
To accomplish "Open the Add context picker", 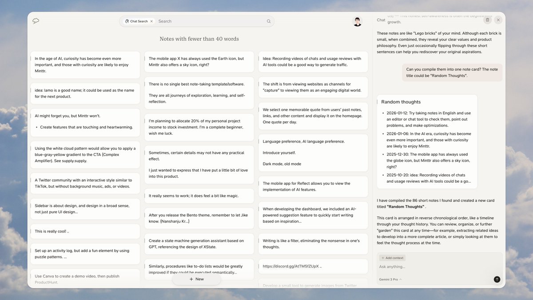I will (392, 258).
